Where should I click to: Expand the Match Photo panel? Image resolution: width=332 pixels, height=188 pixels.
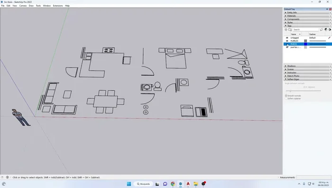pos(307,76)
